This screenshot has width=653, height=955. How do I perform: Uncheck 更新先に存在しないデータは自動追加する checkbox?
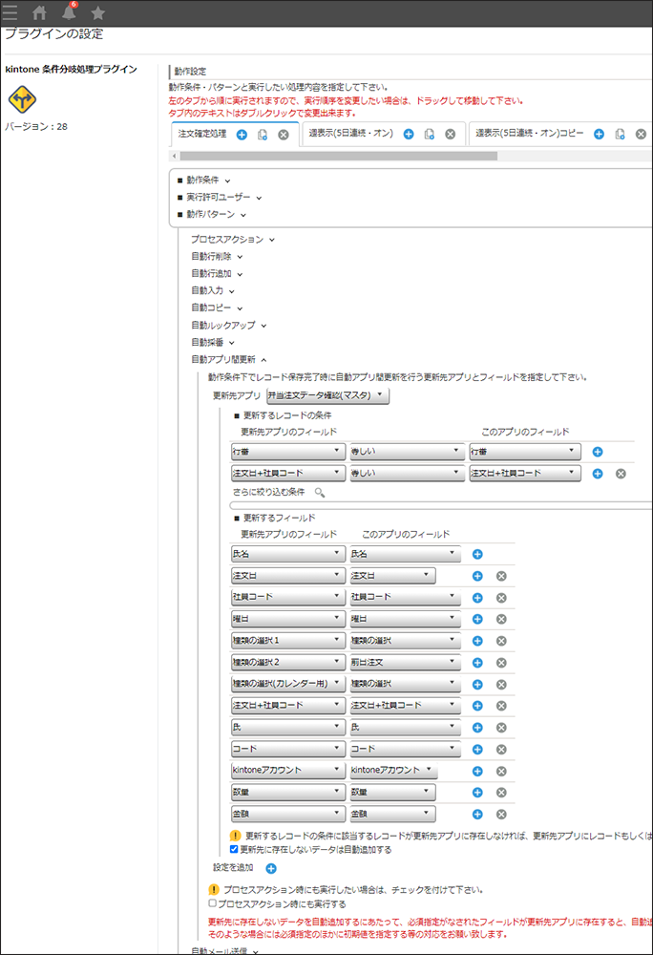click(234, 850)
